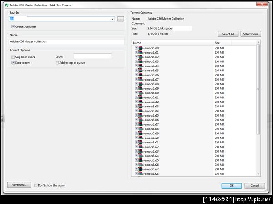Click the archive icon for a-amccs6.r16
This screenshot has height=204, width=273.
click(x=140, y=120)
